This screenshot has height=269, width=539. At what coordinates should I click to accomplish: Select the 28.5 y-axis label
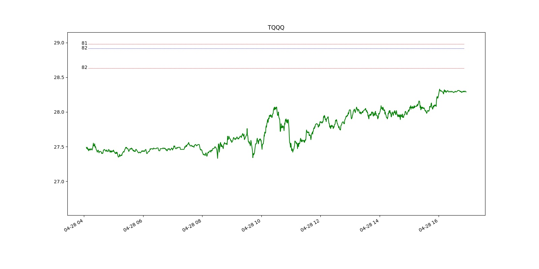pos(59,77)
